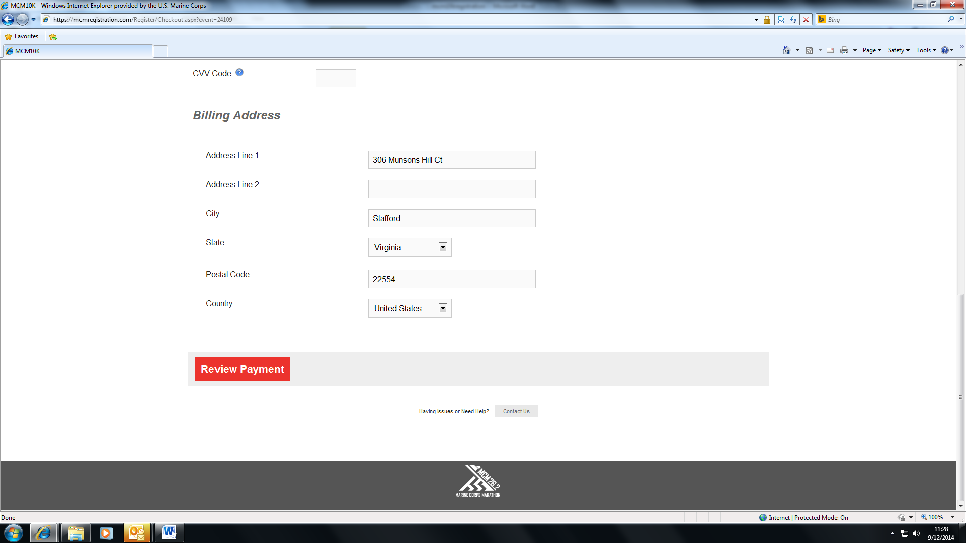
Task: Expand the Country dropdown showing United States
Action: point(443,308)
